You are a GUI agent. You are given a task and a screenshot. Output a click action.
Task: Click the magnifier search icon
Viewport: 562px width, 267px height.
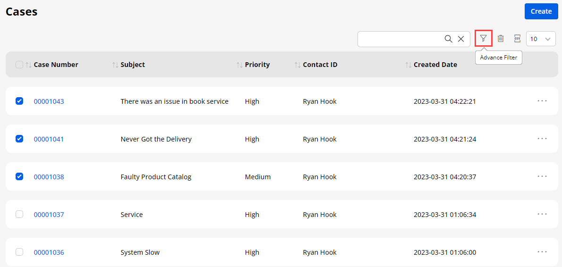click(x=448, y=39)
